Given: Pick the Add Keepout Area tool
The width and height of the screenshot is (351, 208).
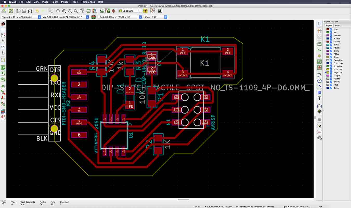Looking at the screenshot, I should pos(320,68).
